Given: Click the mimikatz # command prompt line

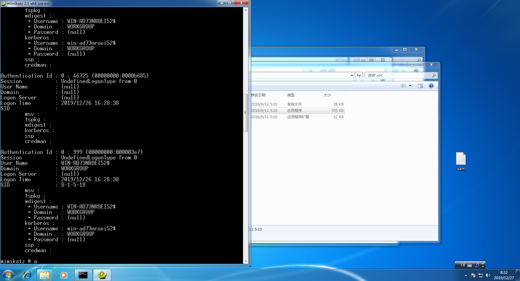Looking at the screenshot, I should (19, 261).
